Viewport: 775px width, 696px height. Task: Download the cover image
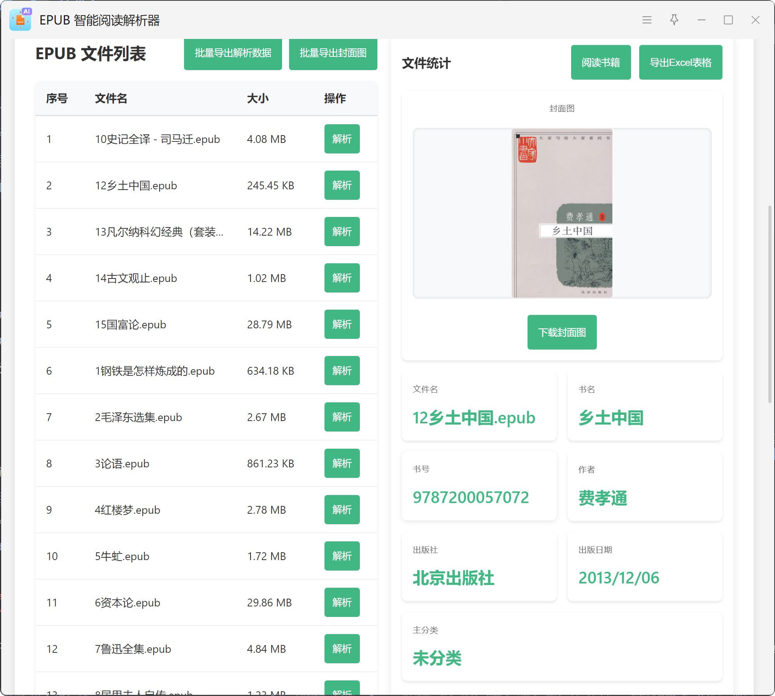(562, 332)
